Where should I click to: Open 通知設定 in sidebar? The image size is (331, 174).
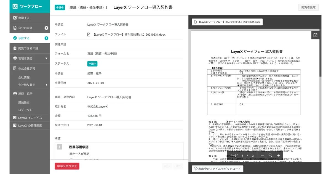tap(24, 102)
